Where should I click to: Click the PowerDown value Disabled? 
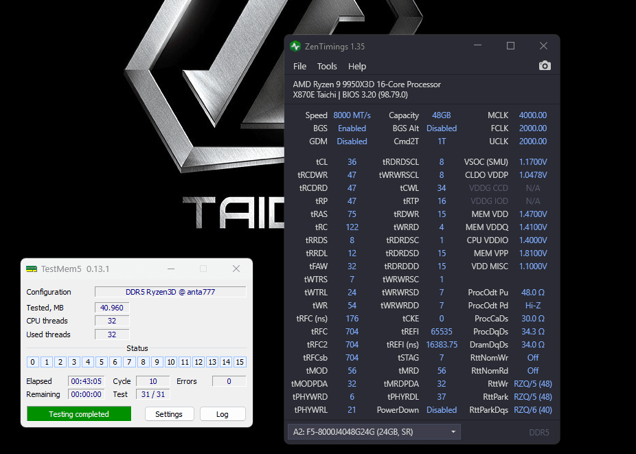click(442, 410)
